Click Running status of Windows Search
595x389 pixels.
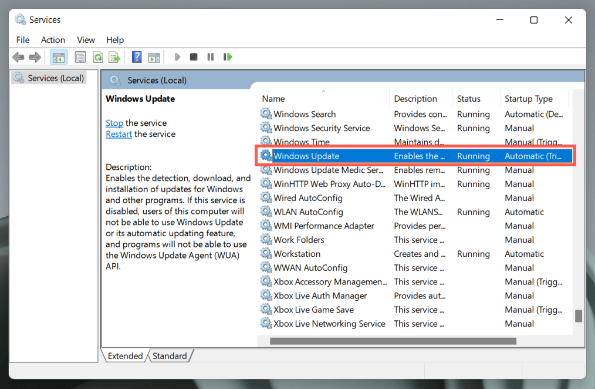click(x=473, y=115)
